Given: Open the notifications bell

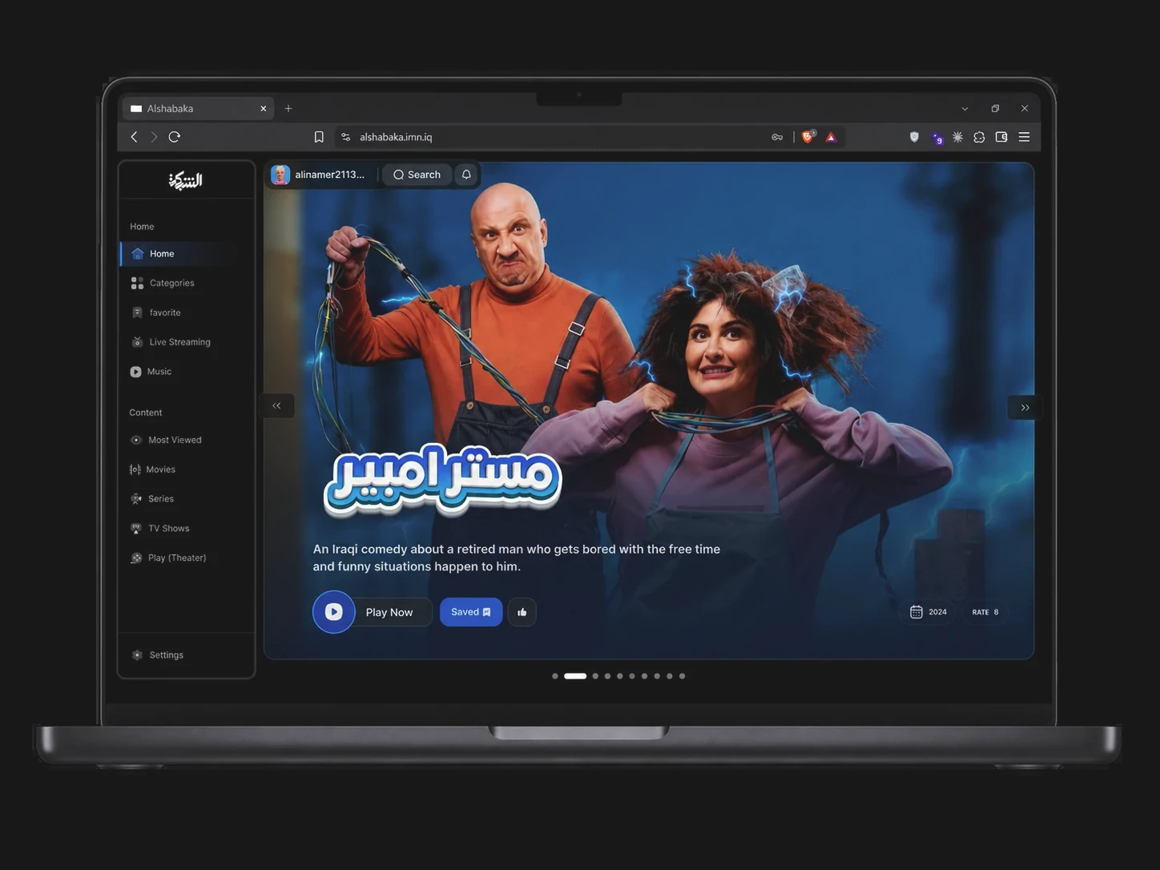Looking at the screenshot, I should (x=466, y=175).
